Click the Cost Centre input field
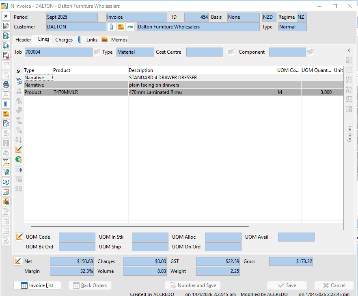358x296 pixels. pos(205,52)
